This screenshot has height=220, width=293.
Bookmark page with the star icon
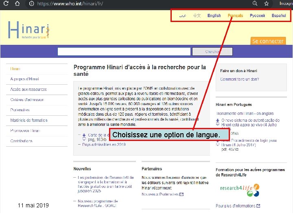[267, 4]
